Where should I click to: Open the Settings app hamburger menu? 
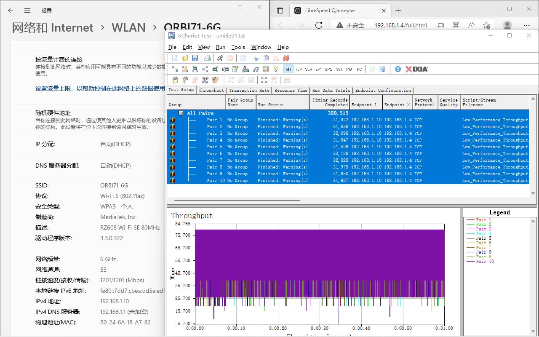pyautogui.click(x=27, y=11)
